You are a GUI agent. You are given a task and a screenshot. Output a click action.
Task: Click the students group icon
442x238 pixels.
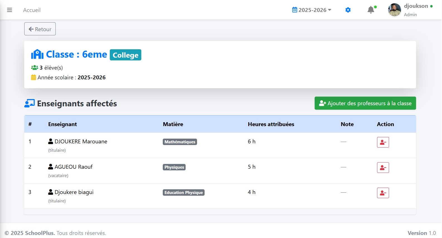(x=35, y=68)
